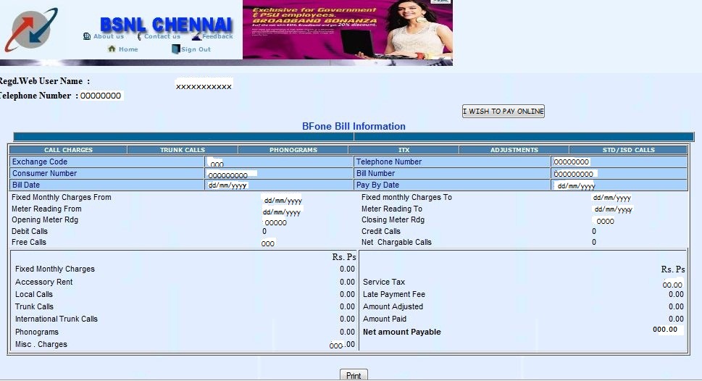Click the Phonograms charge label

(37, 332)
